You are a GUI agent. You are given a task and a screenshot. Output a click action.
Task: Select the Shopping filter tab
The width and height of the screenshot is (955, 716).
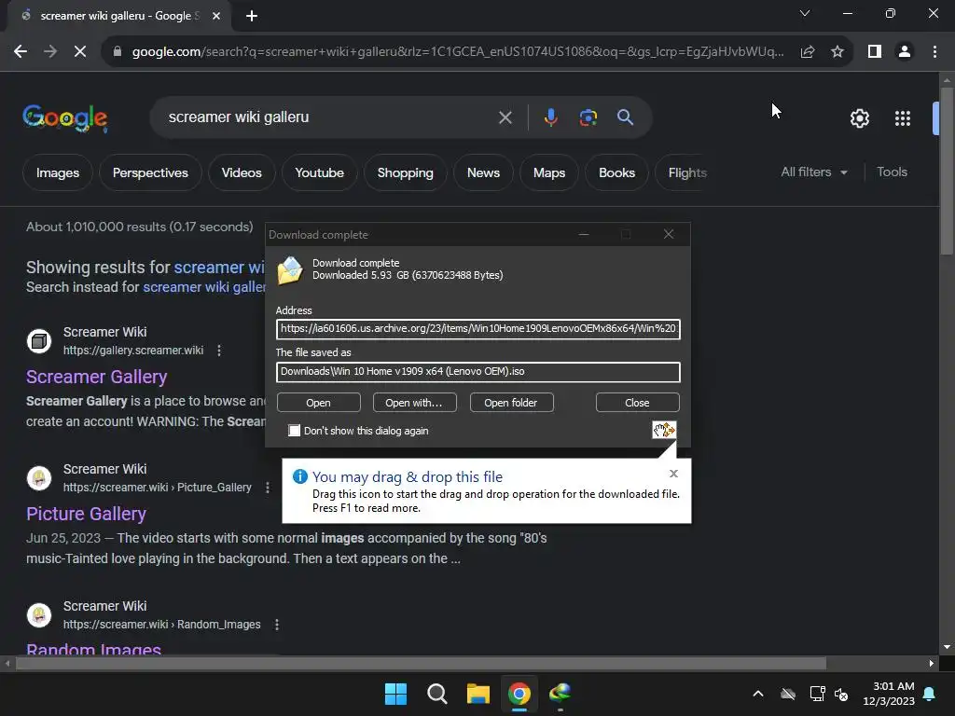pos(405,172)
